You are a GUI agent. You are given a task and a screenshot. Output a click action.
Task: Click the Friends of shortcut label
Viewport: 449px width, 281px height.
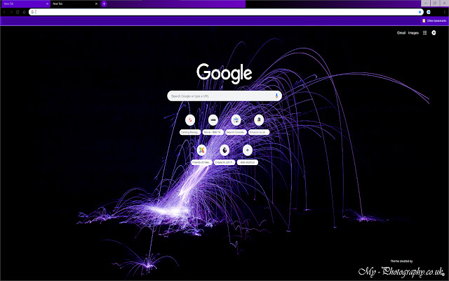tap(201, 162)
